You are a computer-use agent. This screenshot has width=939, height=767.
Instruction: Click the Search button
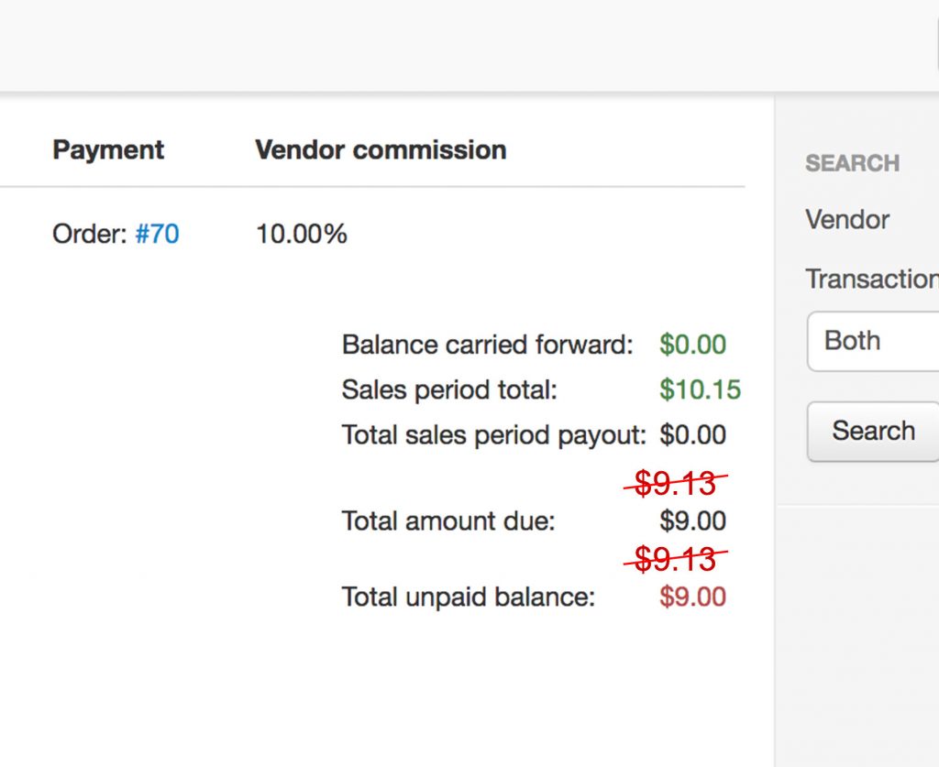[x=872, y=431]
